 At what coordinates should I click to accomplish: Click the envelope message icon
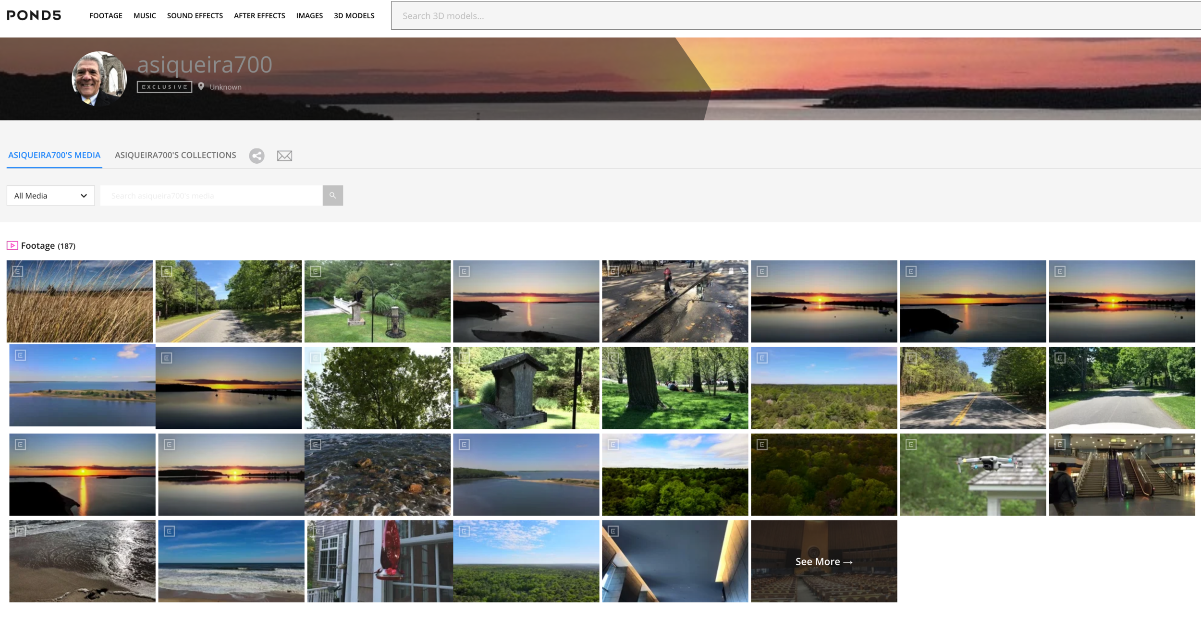tap(284, 156)
